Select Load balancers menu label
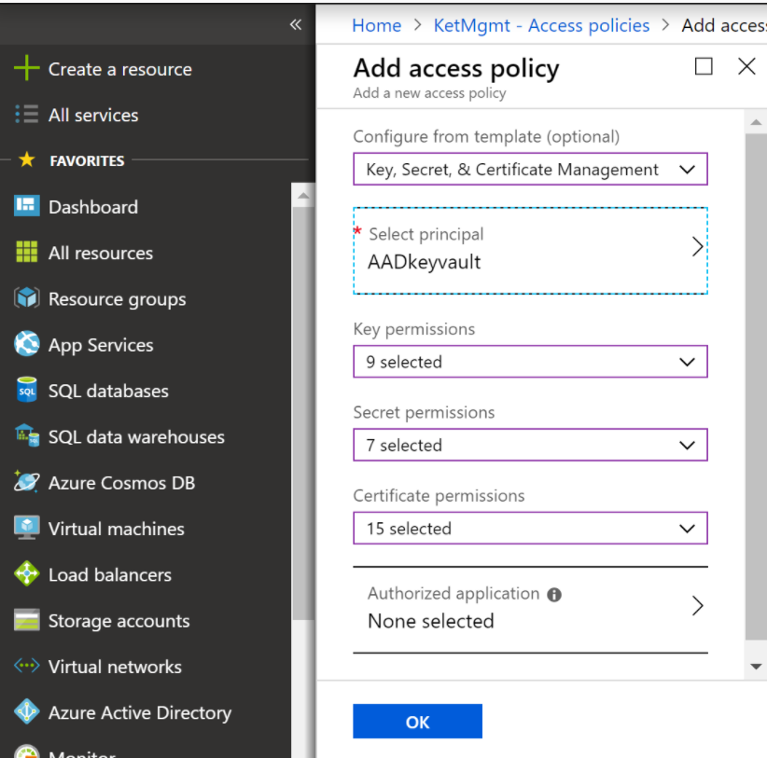This screenshot has width=767, height=758. (x=109, y=574)
